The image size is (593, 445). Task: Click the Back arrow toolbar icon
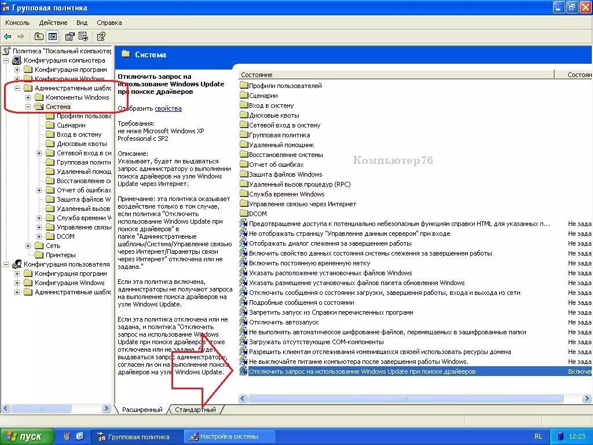click(x=8, y=37)
